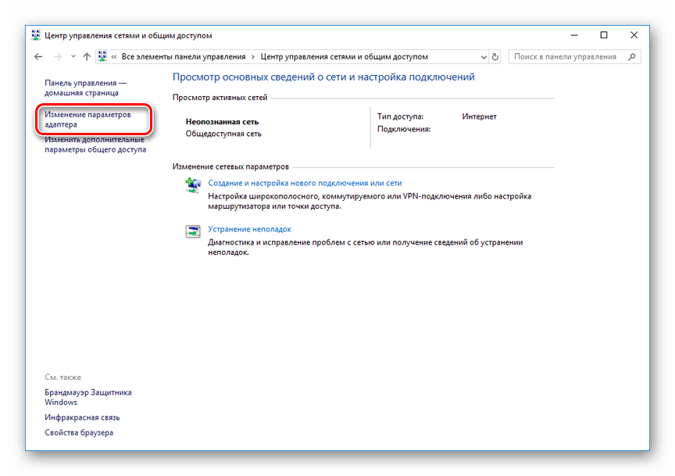
Task: Expand the address bar history dropdown
Action: [481, 57]
